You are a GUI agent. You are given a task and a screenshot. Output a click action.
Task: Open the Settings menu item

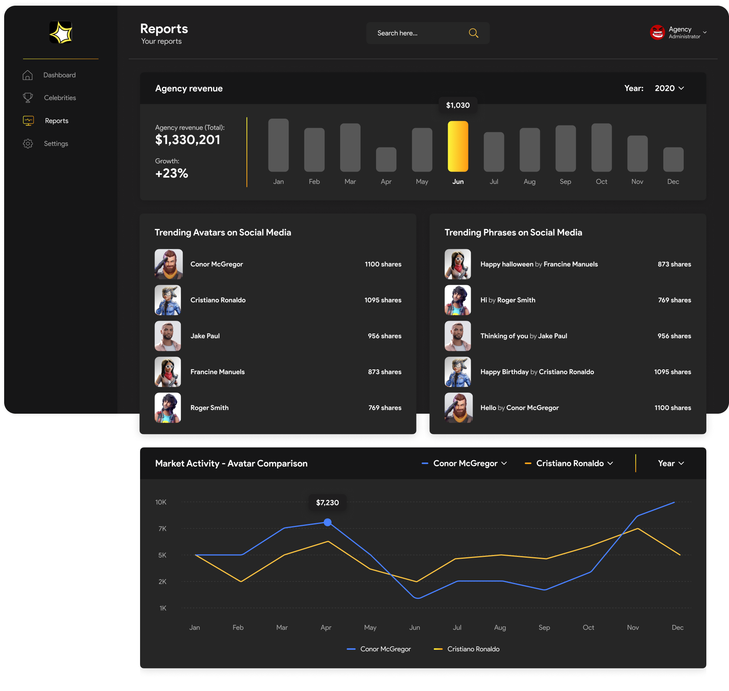pos(56,144)
